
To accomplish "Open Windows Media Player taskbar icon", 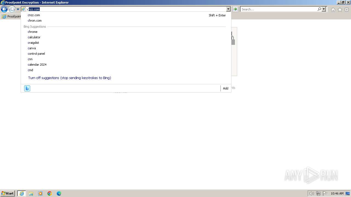I will coord(40,193).
